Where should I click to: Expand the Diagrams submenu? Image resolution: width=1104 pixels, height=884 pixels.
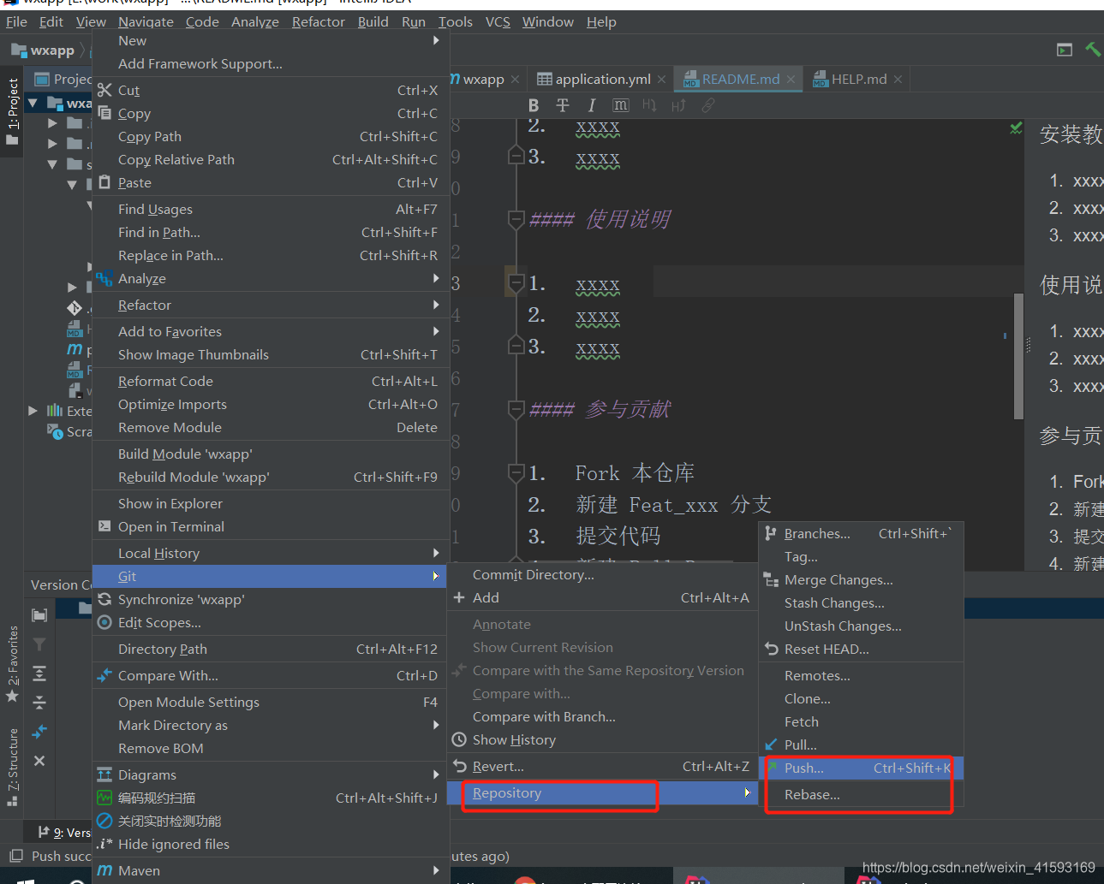[x=436, y=774]
